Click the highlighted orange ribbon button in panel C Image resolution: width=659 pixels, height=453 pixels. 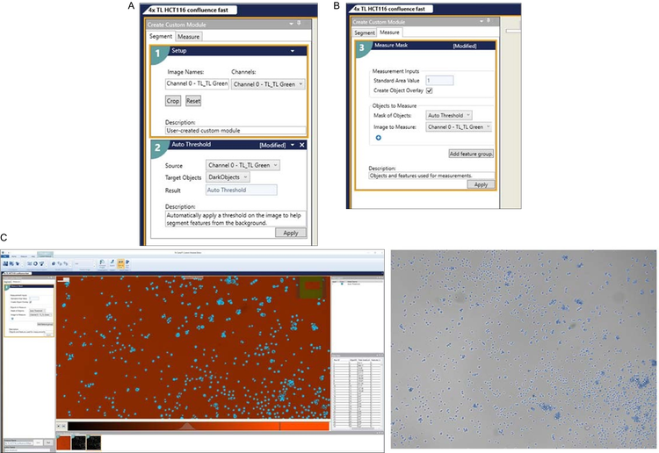(x=120, y=263)
